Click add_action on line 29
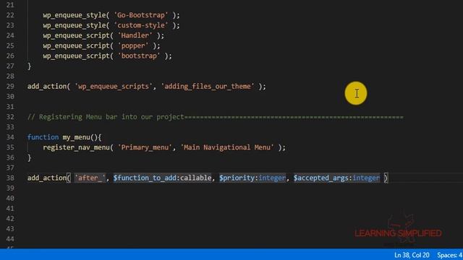Viewport: 463px width, 260px height. 47,87
